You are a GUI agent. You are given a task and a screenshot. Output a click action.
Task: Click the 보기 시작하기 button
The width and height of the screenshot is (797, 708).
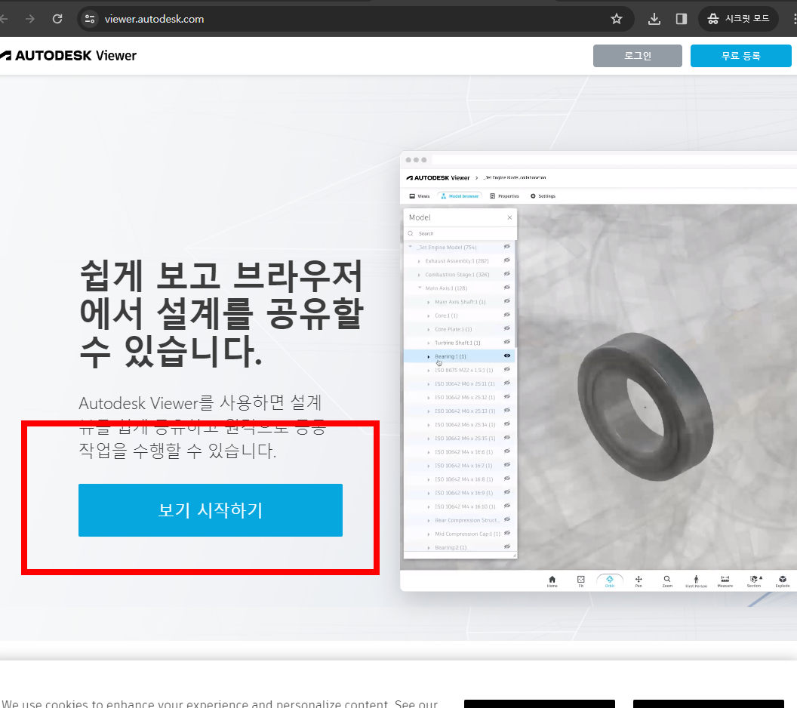point(210,510)
